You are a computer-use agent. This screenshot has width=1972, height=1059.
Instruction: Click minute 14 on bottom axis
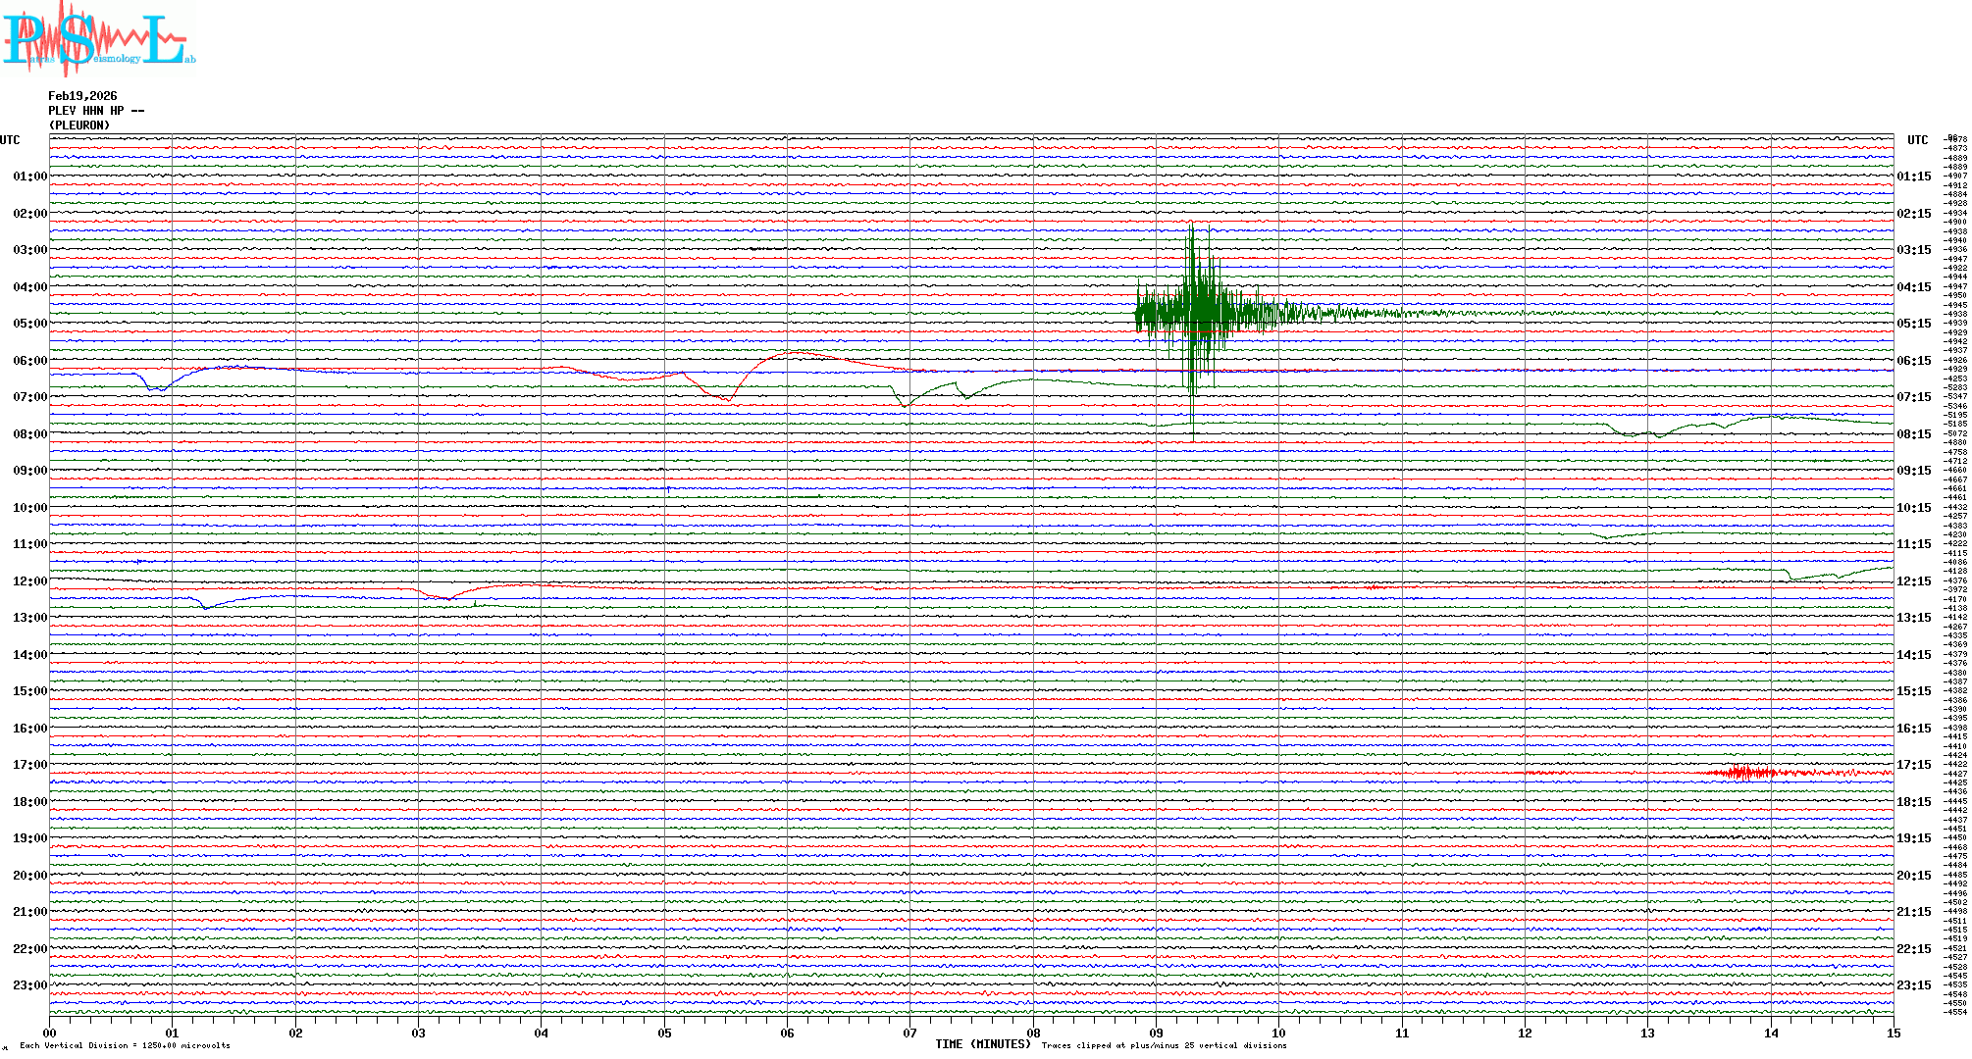click(1771, 1034)
